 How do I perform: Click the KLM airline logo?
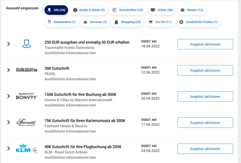click(x=27, y=149)
